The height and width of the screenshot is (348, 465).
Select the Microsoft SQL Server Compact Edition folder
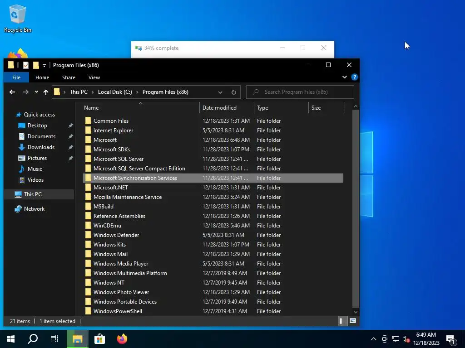(139, 169)
